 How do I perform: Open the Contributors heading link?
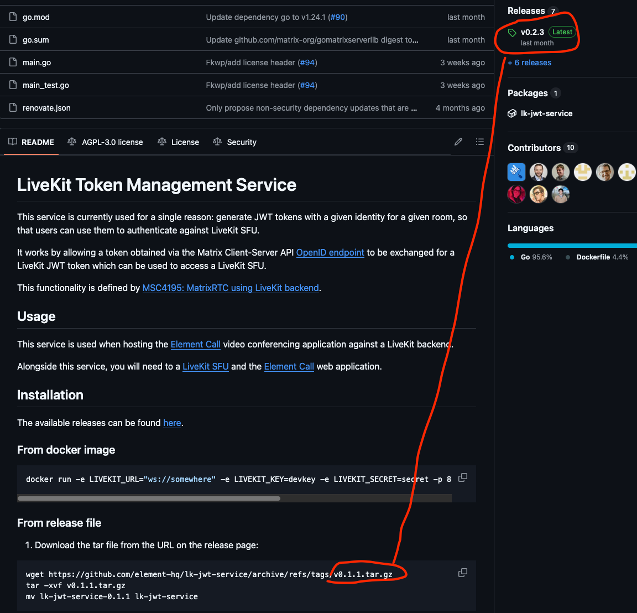[534, 148]
